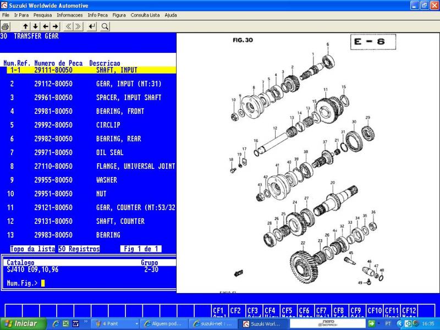
Task: Click the E-6 label box in diagram
Action: (x=373, y=42)
